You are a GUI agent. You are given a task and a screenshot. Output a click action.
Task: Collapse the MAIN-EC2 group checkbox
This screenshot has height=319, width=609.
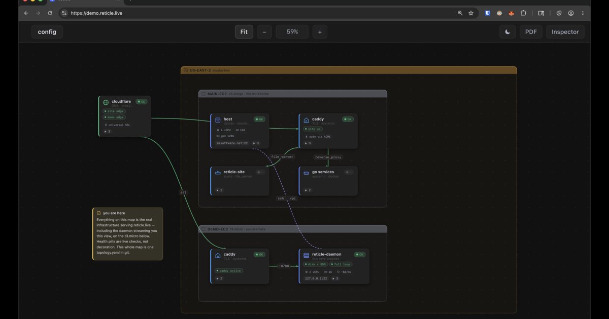(203, 94)
